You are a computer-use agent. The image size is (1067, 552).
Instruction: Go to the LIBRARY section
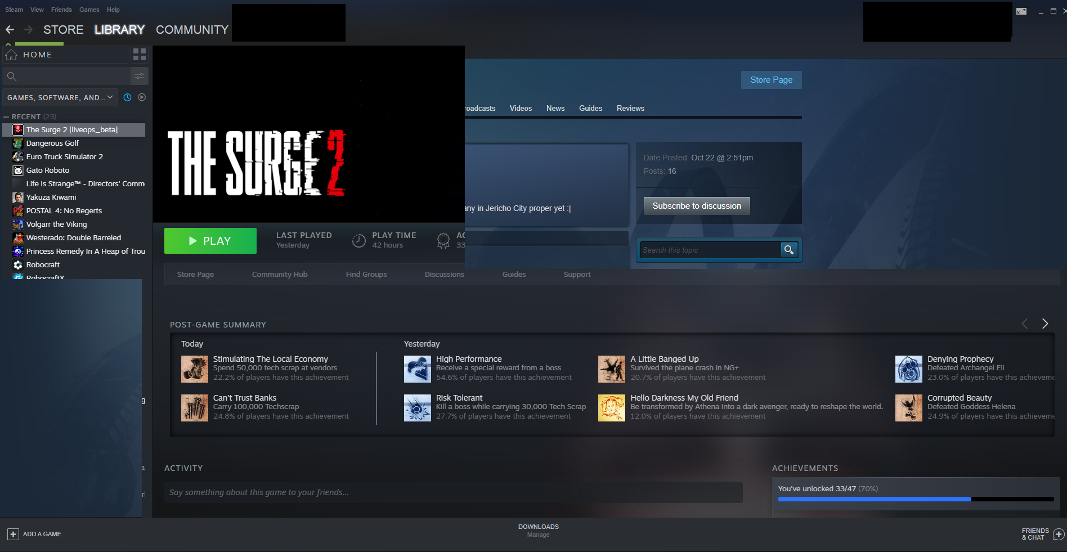click(119, 30)
